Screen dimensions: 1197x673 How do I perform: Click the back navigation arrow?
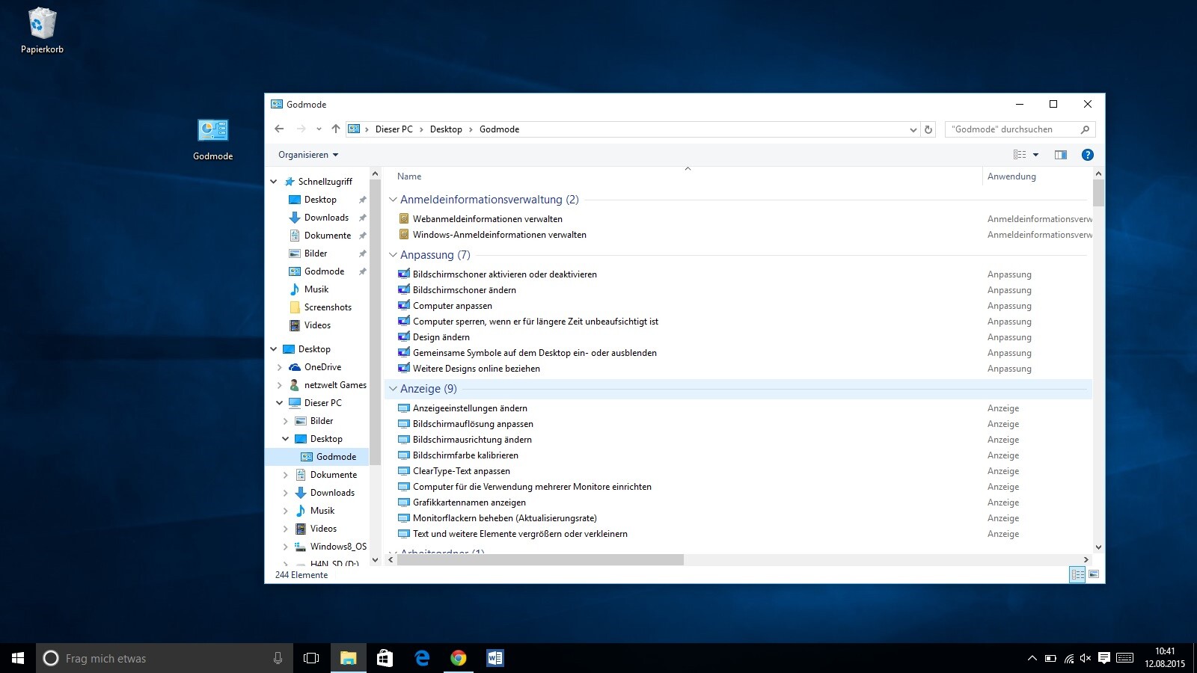279,129
